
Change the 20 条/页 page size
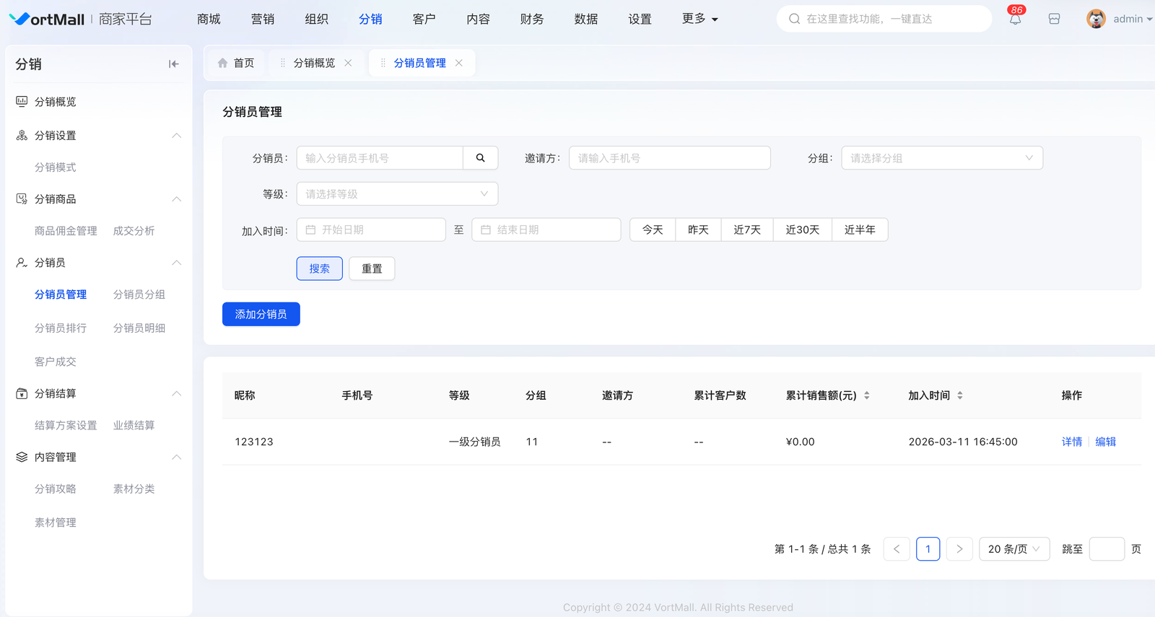tap(1014, 549)
